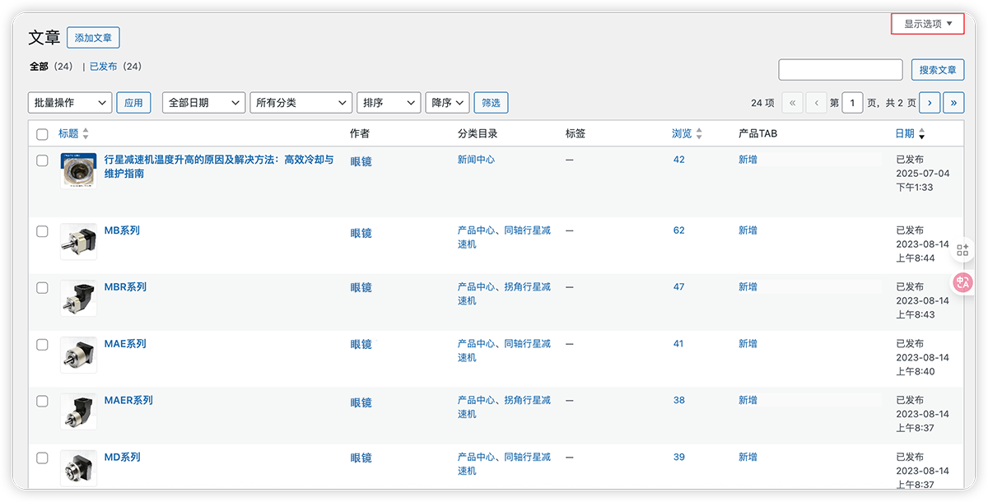
Task: Expand the 全部日期 date filter dropdown
Action: (x=203, y=103)
